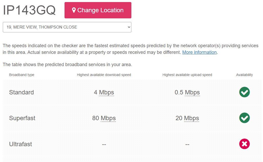Click Highest available download speed header

click(104, 75)
